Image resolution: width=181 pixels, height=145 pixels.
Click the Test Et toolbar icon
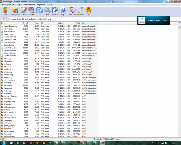(x=24, y=11)
